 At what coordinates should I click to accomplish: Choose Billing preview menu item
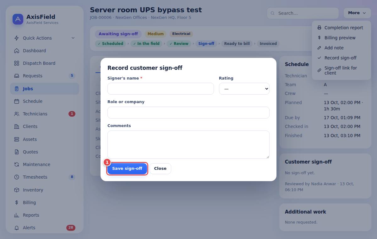(x=341, y=38)
